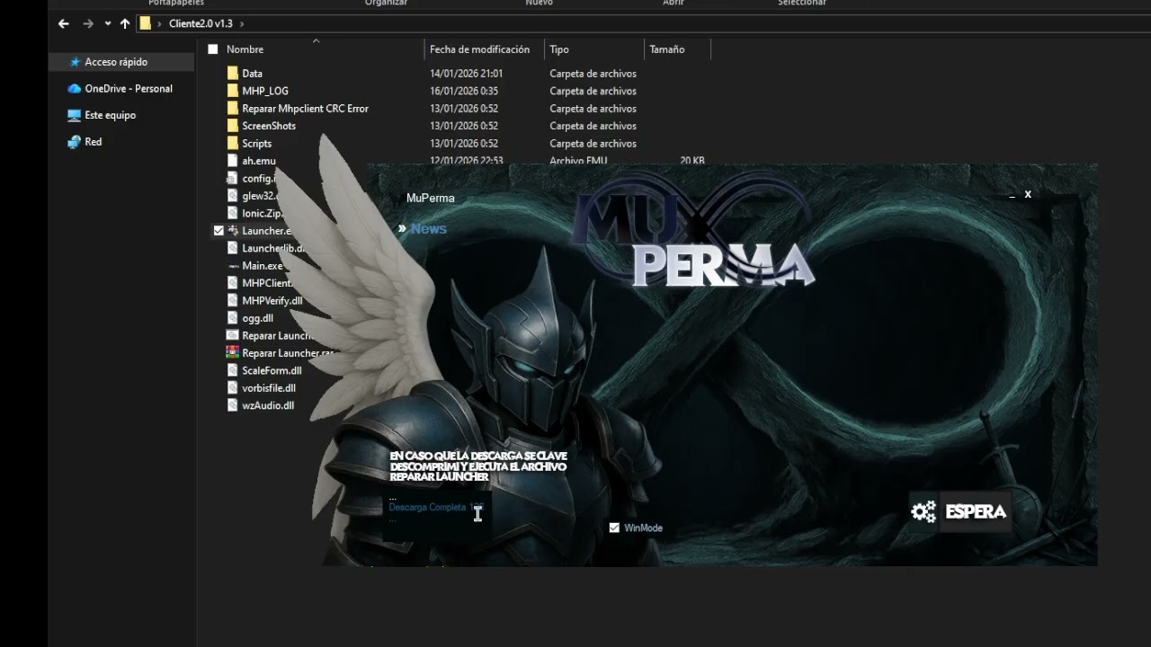Click the MHPVerify.dll file name
This screenshot has width=1151, height=647.
pyautogui.click(x=272, y=301)
